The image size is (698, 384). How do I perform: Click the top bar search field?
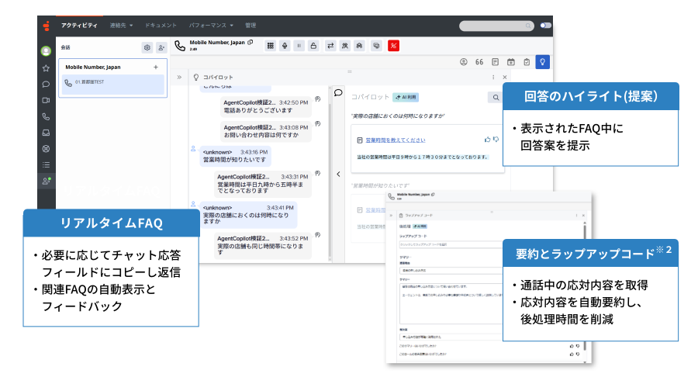[x=496, y=26]
